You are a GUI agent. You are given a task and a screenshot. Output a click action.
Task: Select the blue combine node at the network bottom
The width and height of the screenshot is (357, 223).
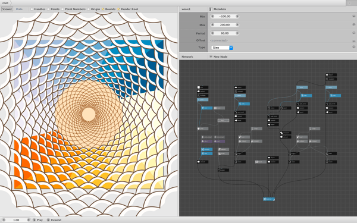click(269, 199)
